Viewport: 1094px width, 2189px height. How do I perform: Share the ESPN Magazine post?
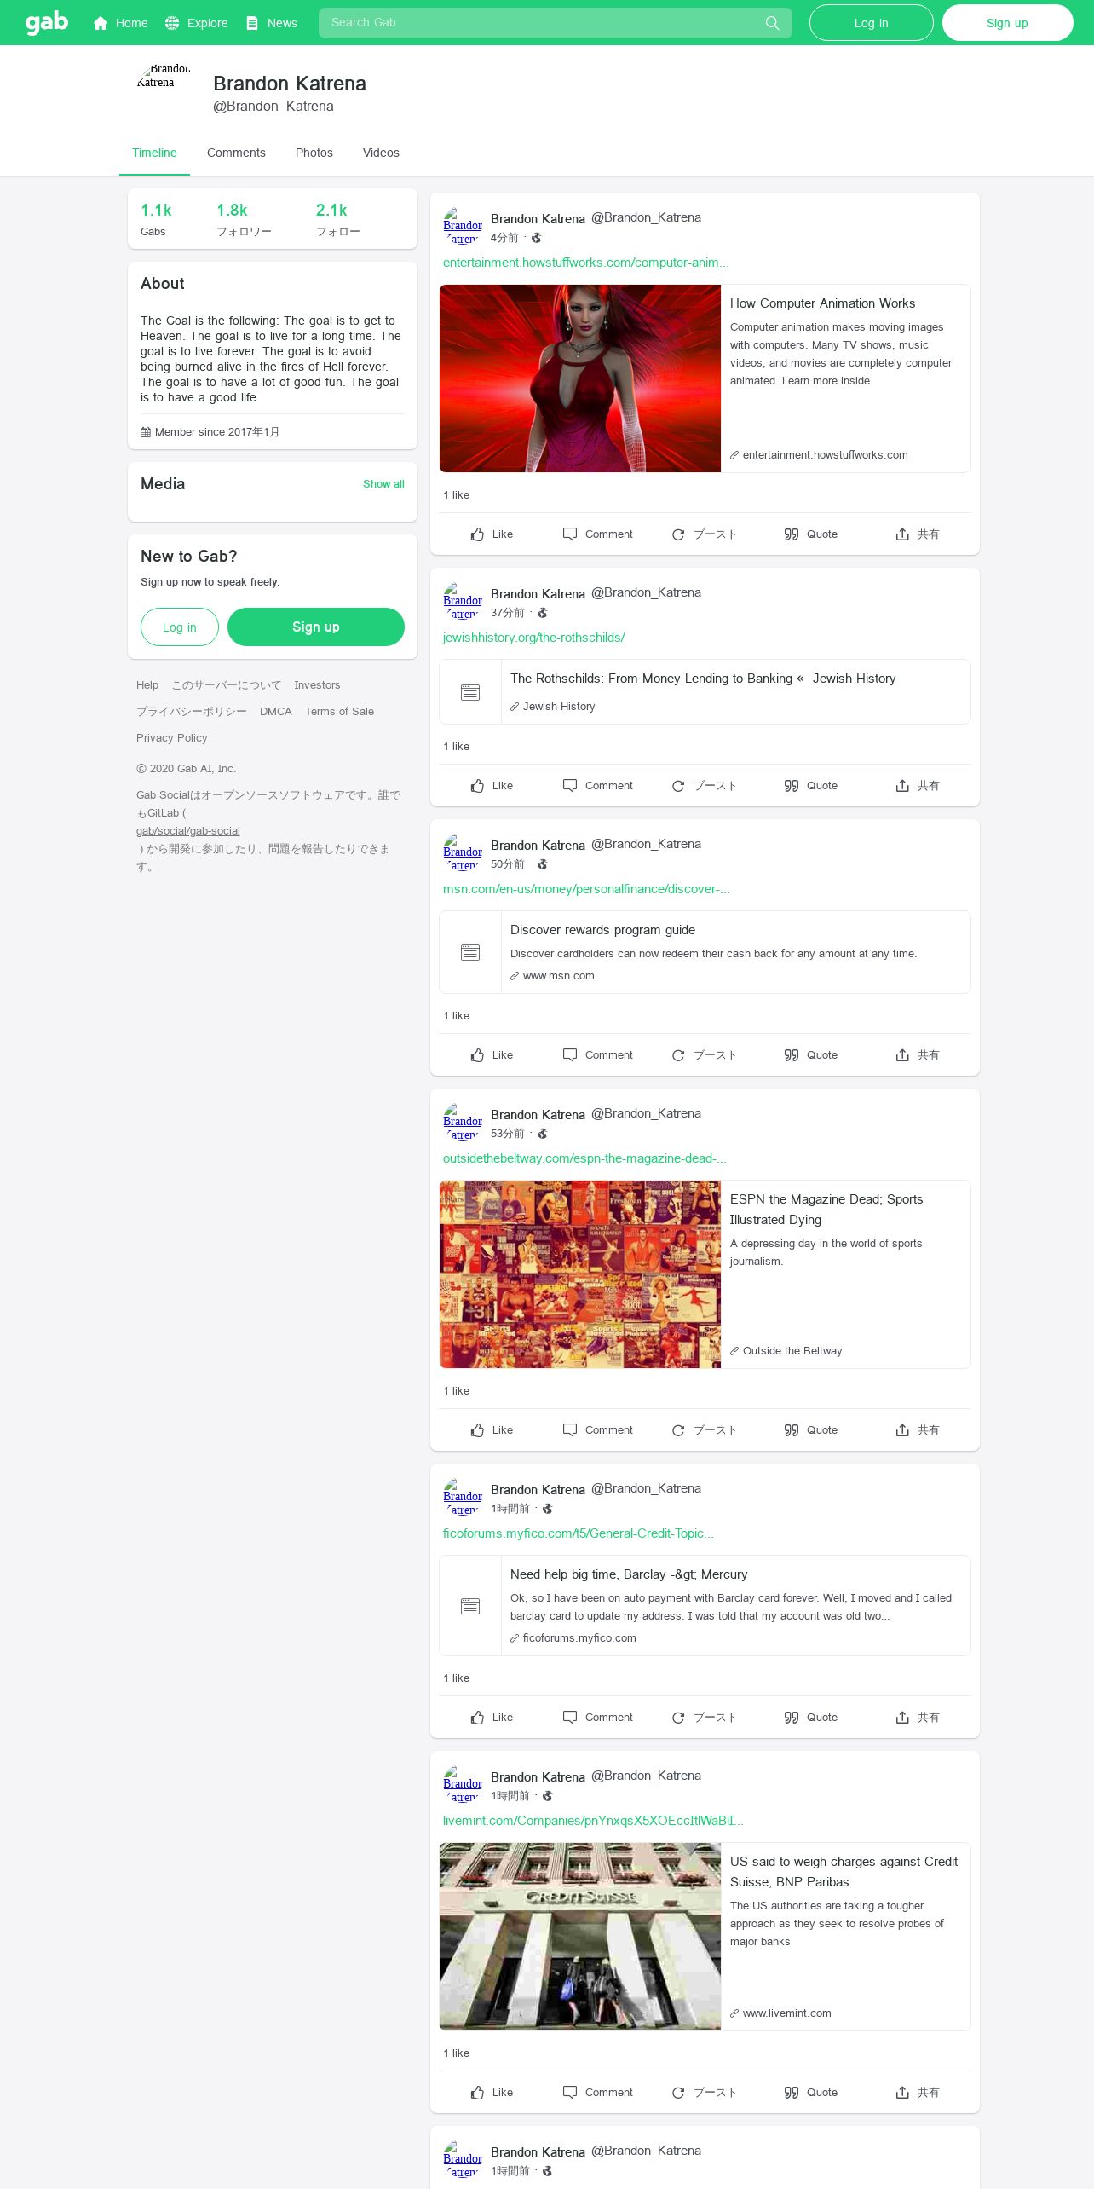[918, 1429]
